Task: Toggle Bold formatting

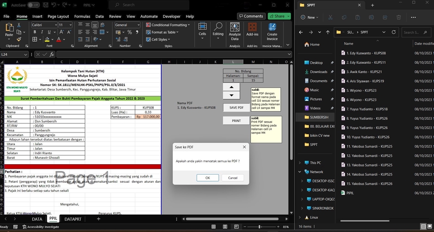Action: 35,32
